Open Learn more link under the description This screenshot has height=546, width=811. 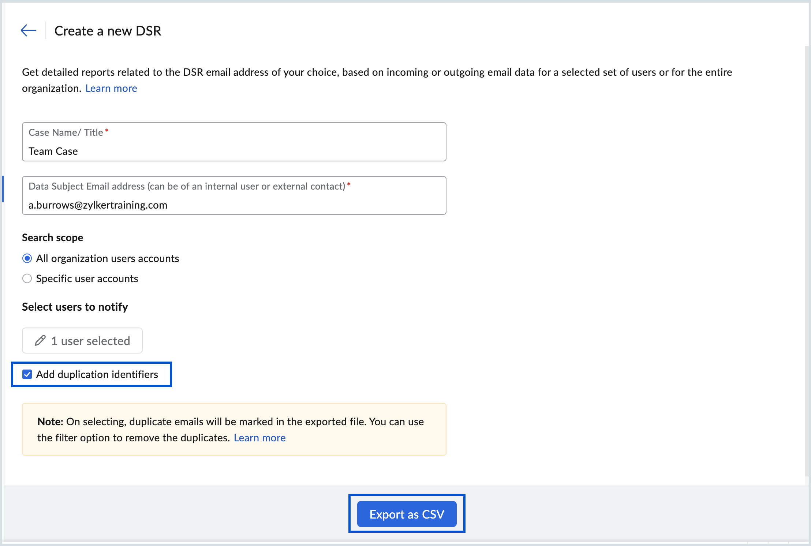[111, 88]
